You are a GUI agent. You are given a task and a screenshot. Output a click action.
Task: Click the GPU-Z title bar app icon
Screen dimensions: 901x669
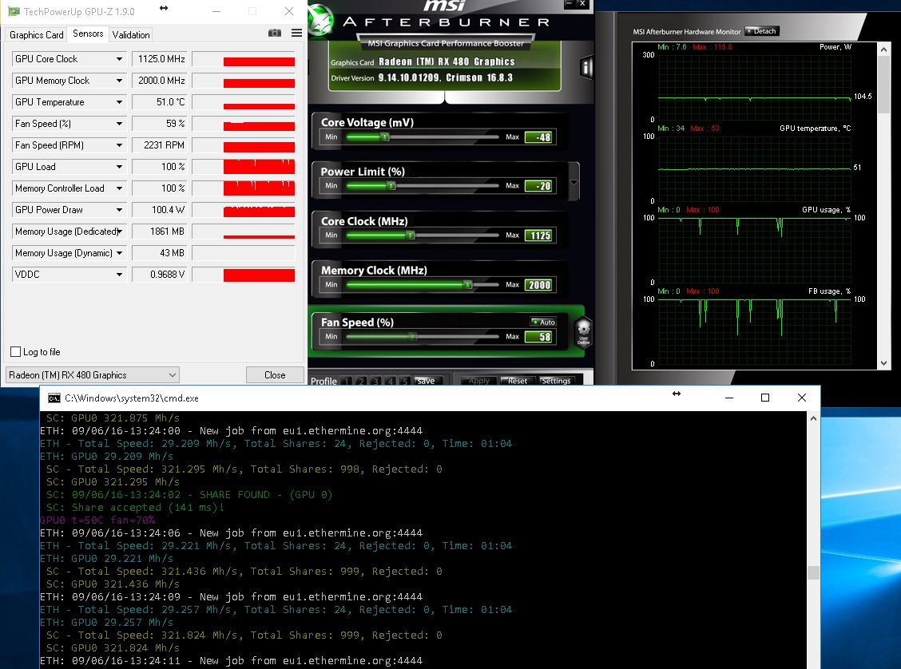point(14,11)
